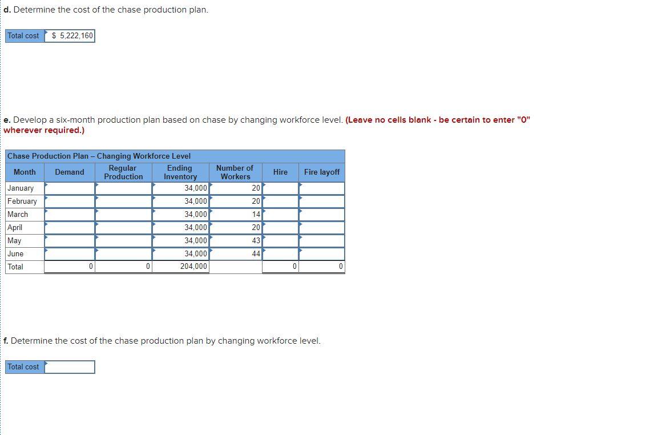Click the part d Total cost field showing $5,222,160
This screenshot has width=670, height=435.
coord(70,36)
